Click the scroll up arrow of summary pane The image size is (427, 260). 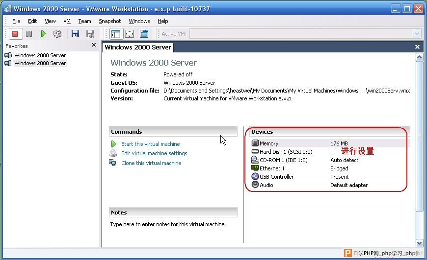tap(419, 57)
